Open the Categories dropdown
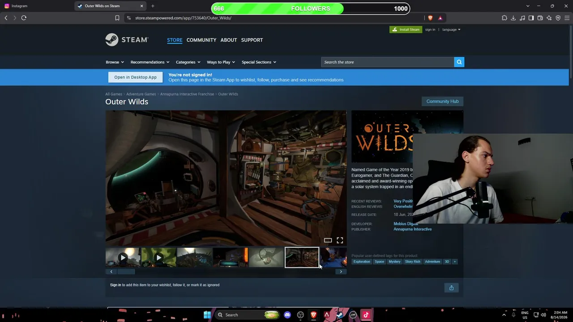The height and width of the screenshot is (322, 573). coord(188,62)
